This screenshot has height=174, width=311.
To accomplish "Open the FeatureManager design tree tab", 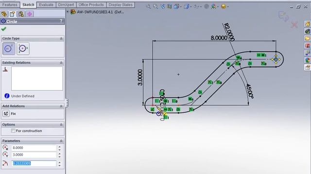I will tap(4, 14).
